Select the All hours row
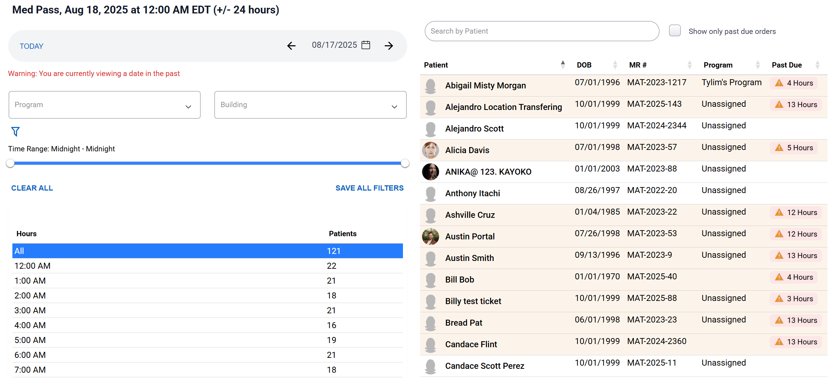The height and width of the screenshot is (378, 830). coord(207,251)
